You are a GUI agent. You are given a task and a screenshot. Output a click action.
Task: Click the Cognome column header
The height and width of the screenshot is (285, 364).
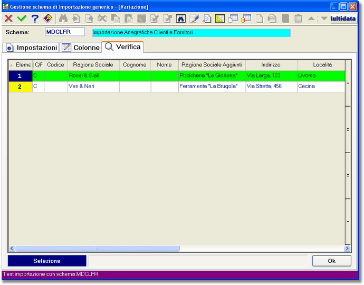point(135,65)
